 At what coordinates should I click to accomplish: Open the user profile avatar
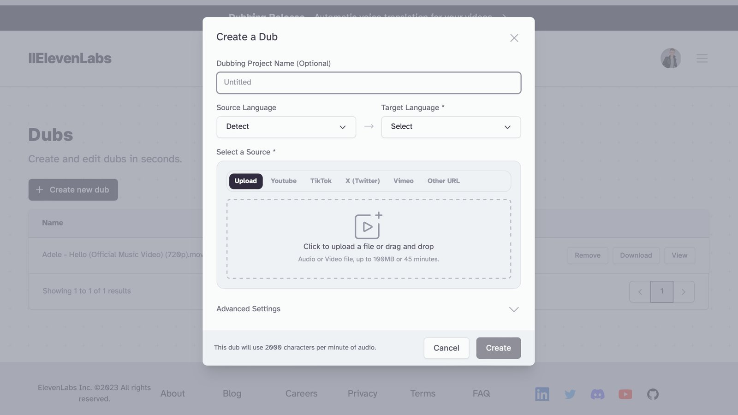click(x=671, y=58)
